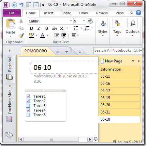This screenshot has width=146, height=146.
Task: Increase the indent position
Action: click(64, 35)
